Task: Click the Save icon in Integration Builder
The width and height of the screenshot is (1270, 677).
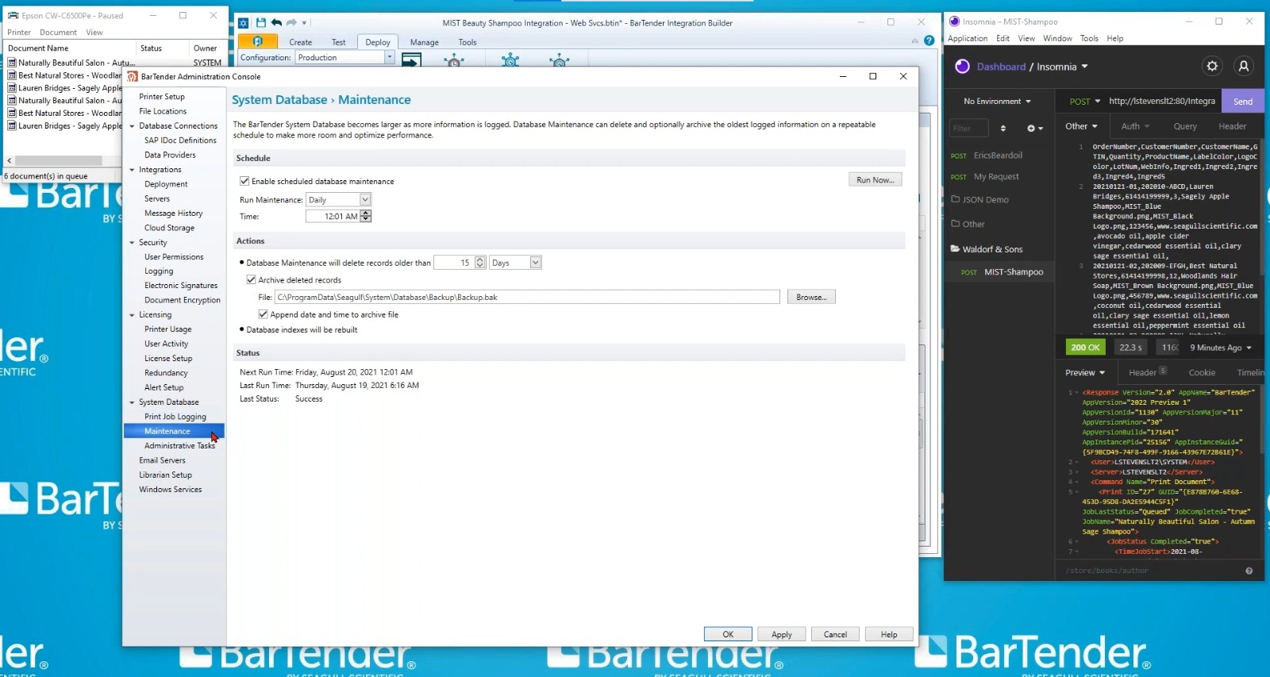Action: (x=260, y=23)
